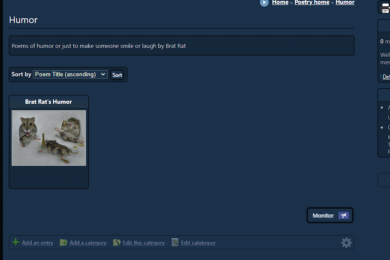Go to Home breadcrumb link
This screenshot has height=260, width=390.
(280, 3)
